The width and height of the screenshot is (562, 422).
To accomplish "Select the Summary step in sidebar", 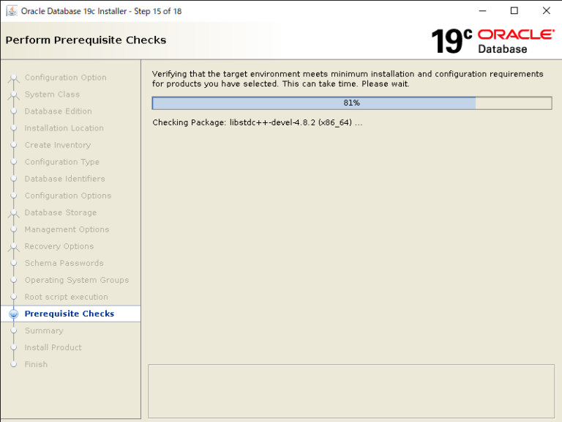I will pyautogui.click(x=44, y=330).
